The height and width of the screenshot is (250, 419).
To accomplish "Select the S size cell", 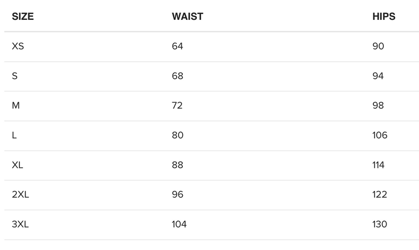I will pyautogui.click(x=15, y=76).
